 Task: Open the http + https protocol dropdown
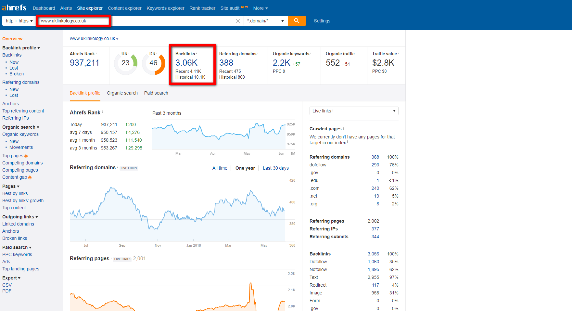coord(19,21)
